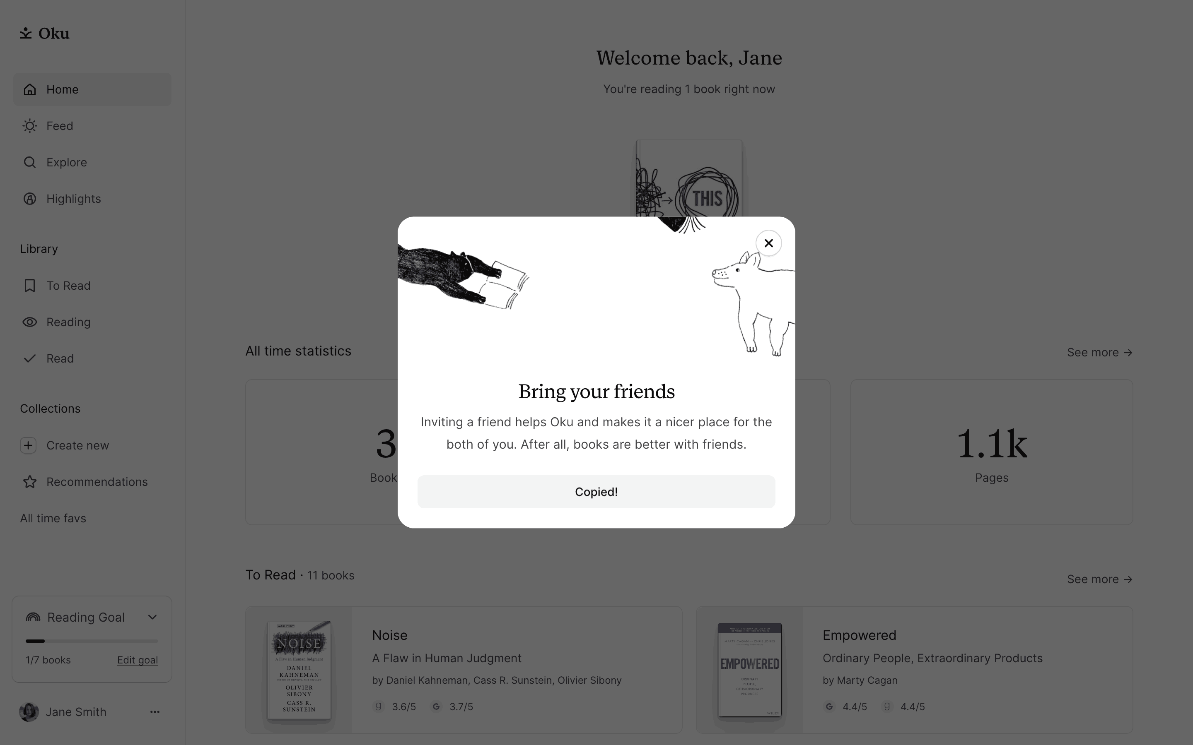Open Read list via checkmark icon
This screenshot has width=1193, height=745.
30,358
